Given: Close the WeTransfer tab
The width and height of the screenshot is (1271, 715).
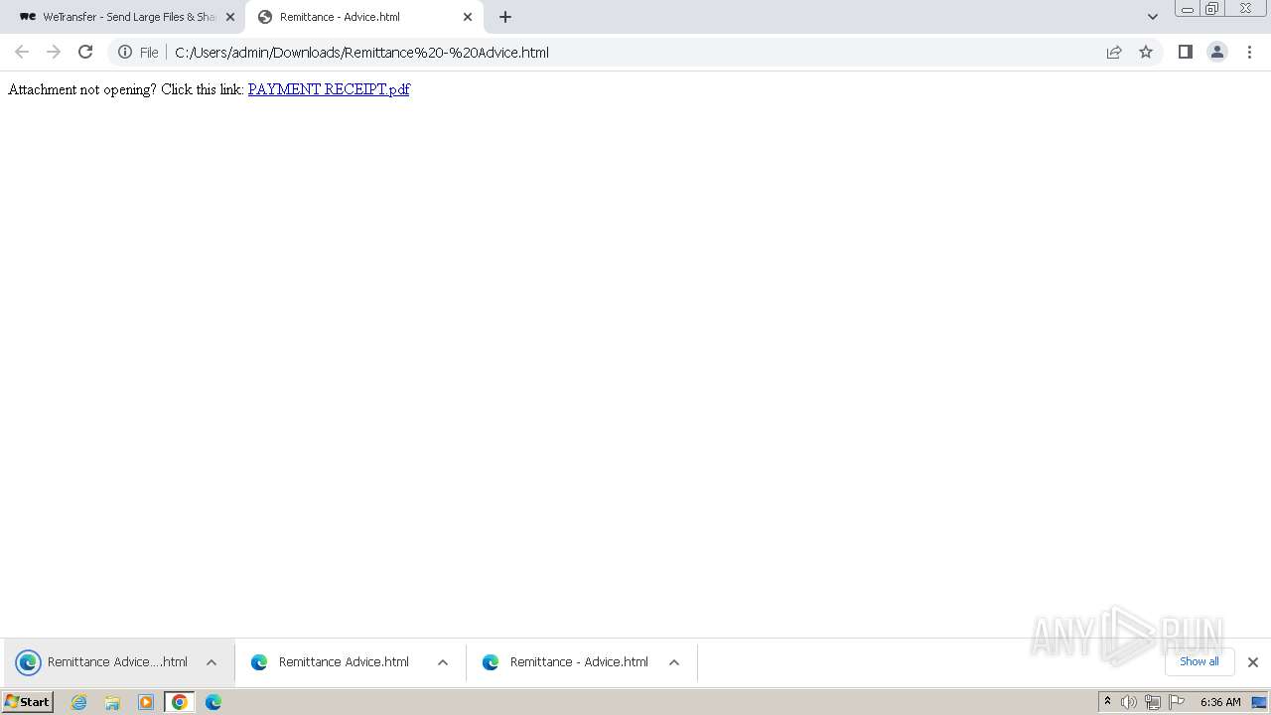Looking at the screenshot, I should [230, 17].
